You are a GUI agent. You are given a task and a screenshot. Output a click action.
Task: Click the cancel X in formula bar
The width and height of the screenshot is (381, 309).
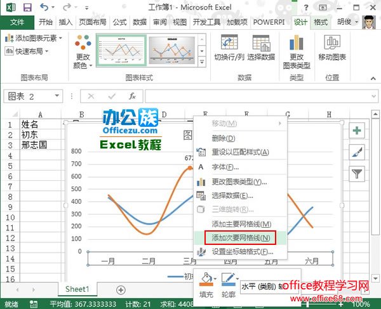click(x=91, y=96)
